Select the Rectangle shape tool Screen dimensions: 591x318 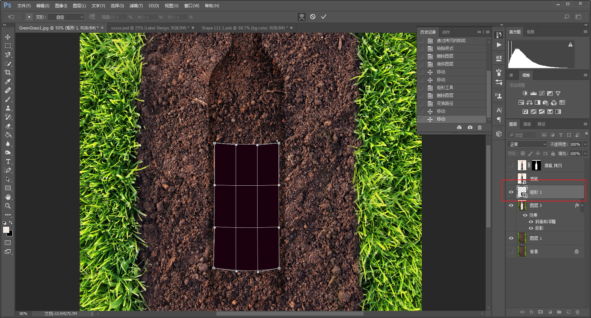click(x=8, y=188)
